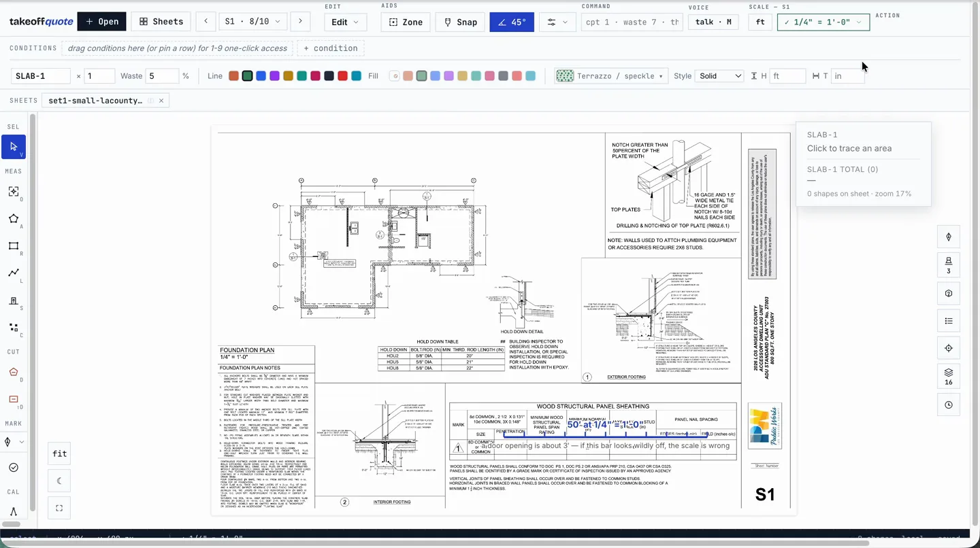Click the checkmark circle tool
Image resolution: width=980 pixels, height=548 pixels.
(x=14, y=468)
